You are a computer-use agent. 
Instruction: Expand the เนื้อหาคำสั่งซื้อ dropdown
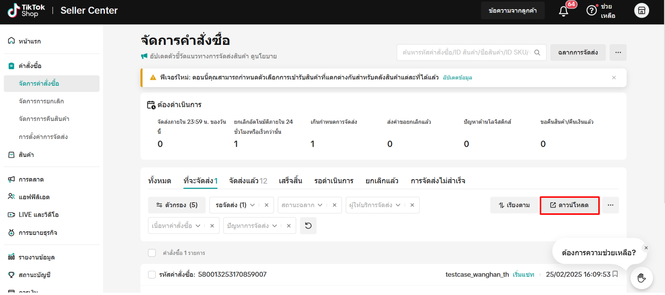(198, 226)
